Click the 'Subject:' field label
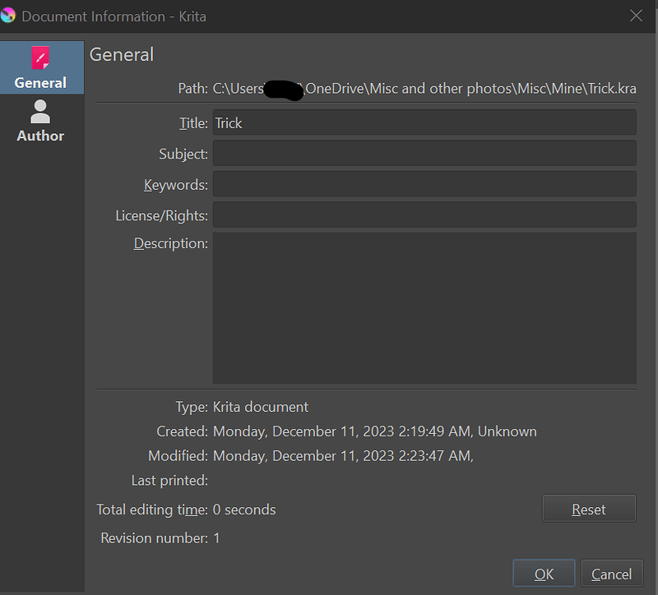Screen dimensions: 658x595 tap(183, 154)
